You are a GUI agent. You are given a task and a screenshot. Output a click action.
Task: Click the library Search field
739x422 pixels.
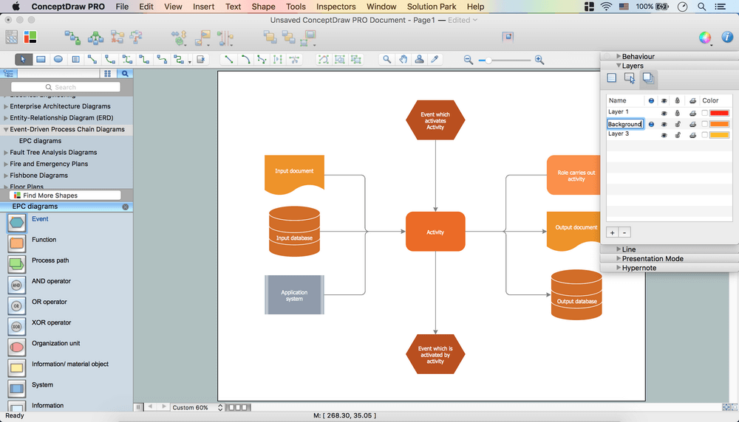click(x=65, y=87)
